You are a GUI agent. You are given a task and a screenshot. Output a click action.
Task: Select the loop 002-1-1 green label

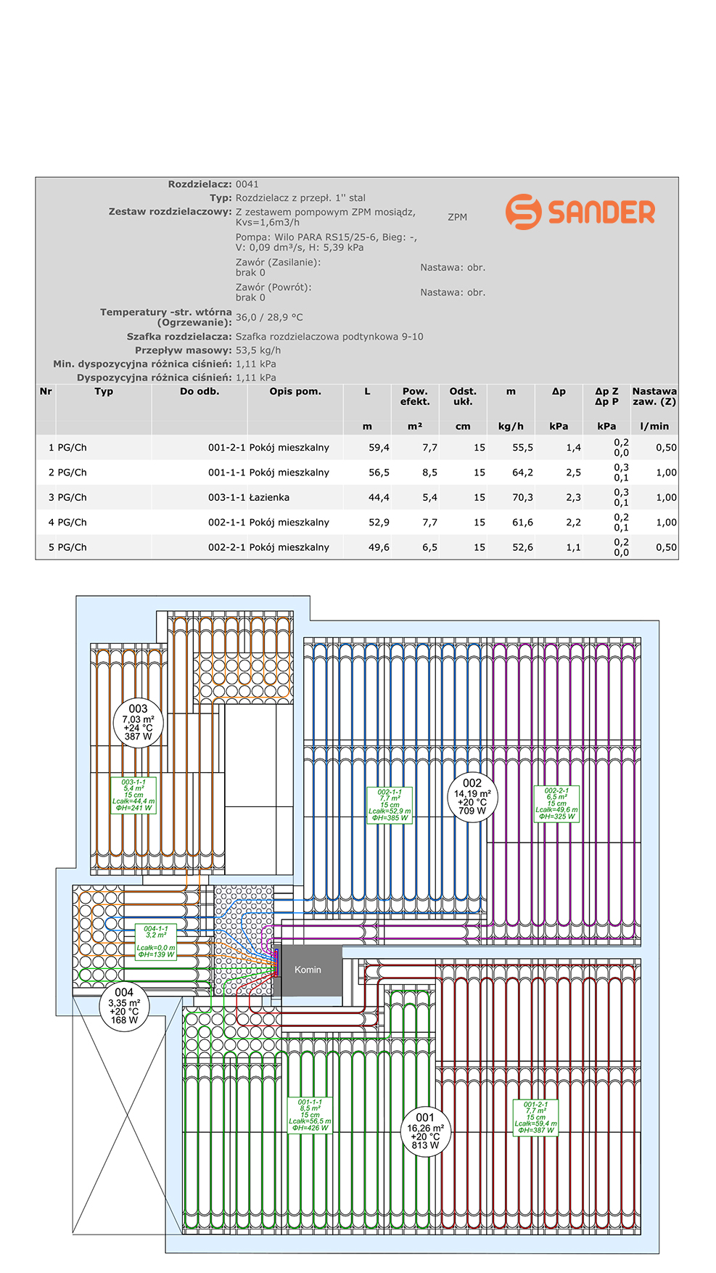pyautogui.click(x=390, y=805)
